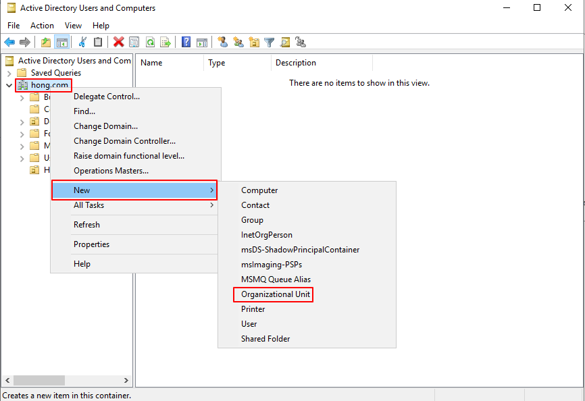
Task: Add objects to group via last toolbar icon
Action: click(301, 42)
